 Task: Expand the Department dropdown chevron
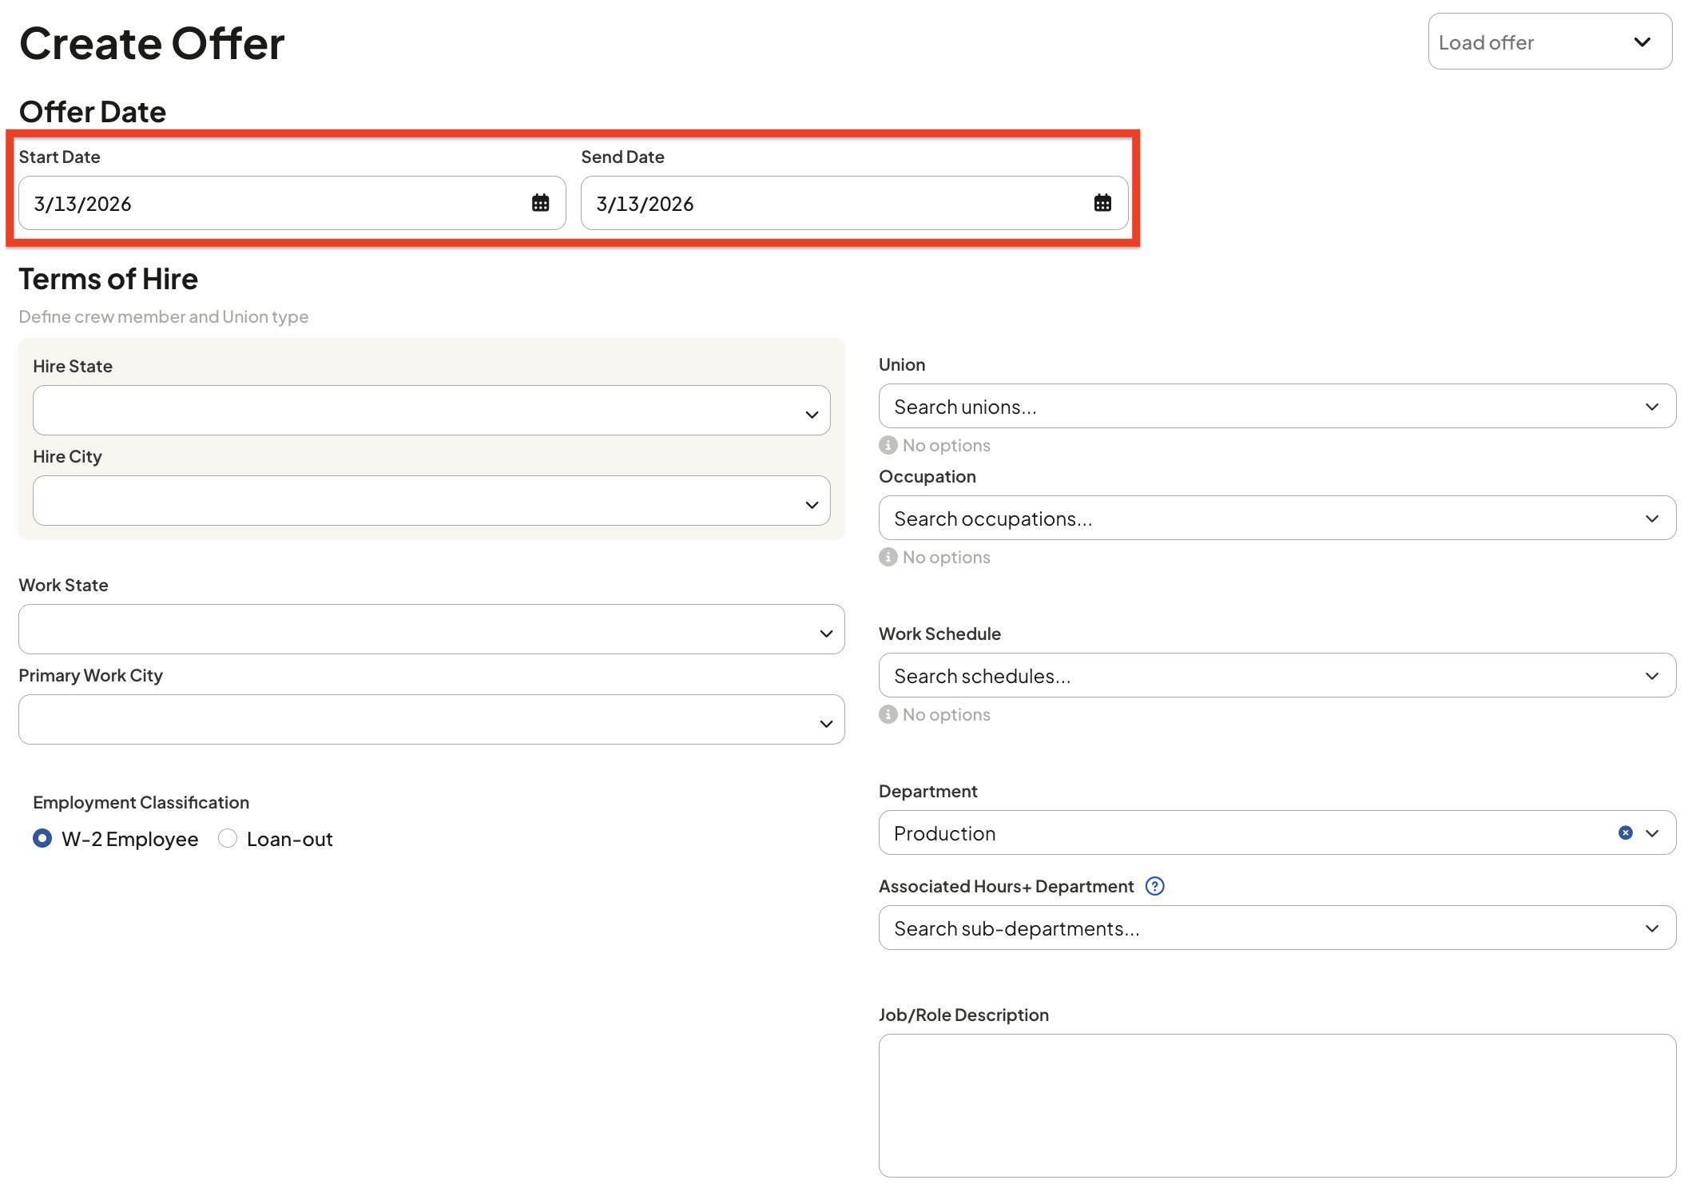click(x=1652, y=833)
